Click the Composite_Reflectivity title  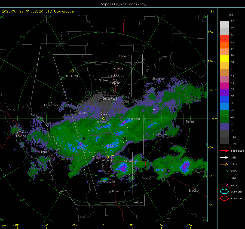click(x=122, y=4)
